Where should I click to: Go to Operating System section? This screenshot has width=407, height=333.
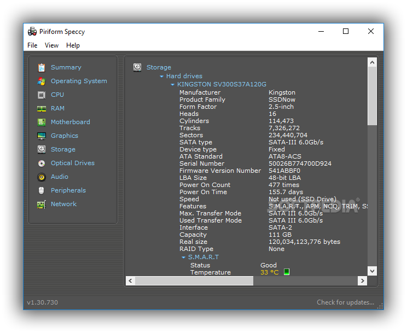(79, 81)
